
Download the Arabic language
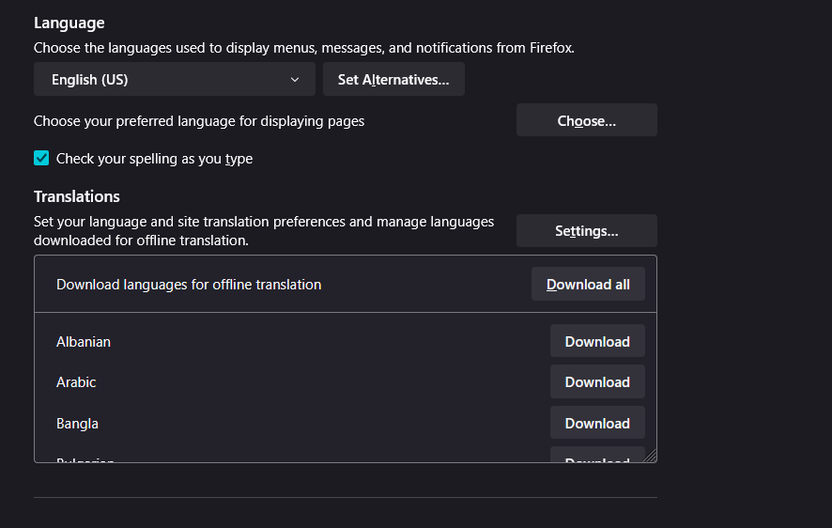(x=597, y=382)
